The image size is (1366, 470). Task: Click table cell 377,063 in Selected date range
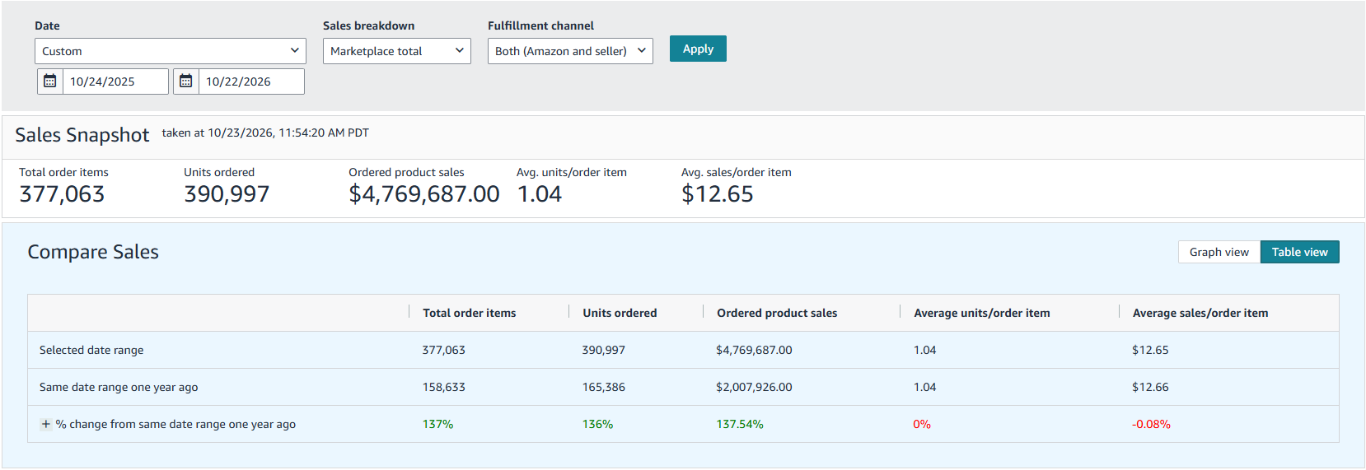tap(444, 350)
